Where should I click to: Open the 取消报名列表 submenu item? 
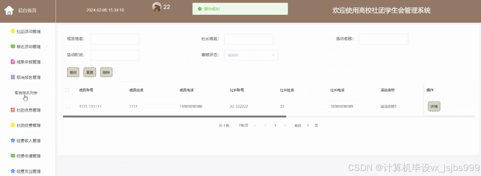click(26, 93)
